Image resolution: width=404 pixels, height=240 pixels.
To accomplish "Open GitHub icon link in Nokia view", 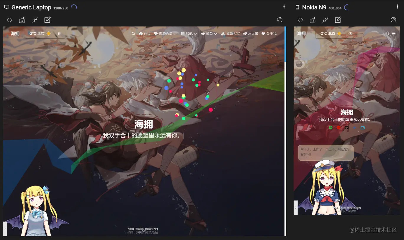I will (347, 128).
